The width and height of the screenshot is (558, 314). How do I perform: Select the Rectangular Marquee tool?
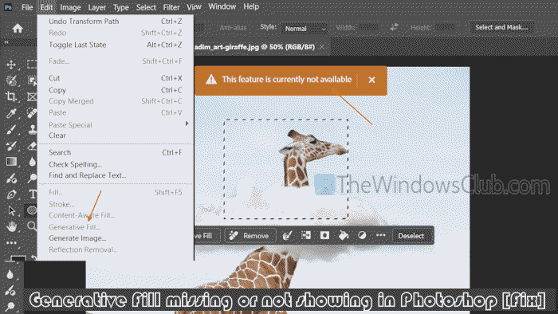coord(32,65)
